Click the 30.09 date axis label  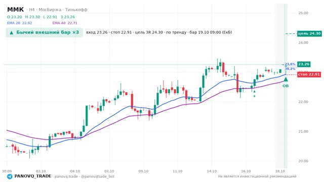pos(7,171)
